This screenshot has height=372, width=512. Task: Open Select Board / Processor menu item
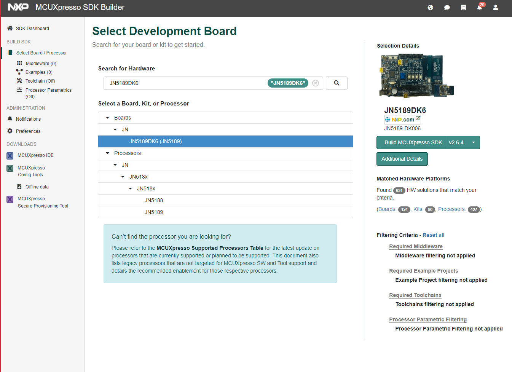(41, 53)
